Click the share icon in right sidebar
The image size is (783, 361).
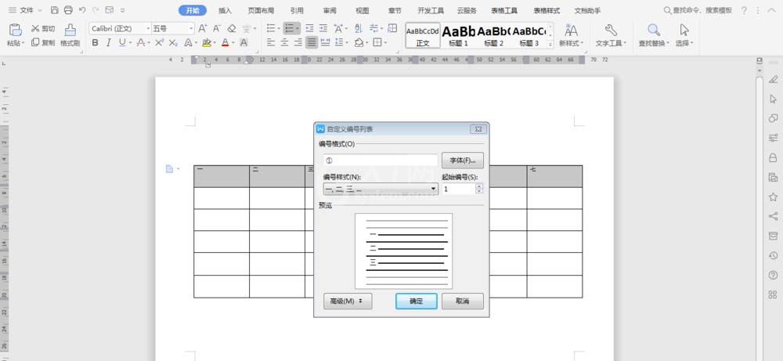tap(773, 216)
